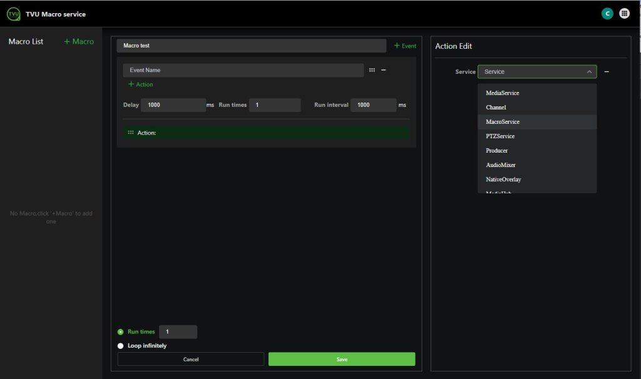Click the drag handle next to Event Name
The height and width of the screenshot is (379, 641).
click(373, 69)
